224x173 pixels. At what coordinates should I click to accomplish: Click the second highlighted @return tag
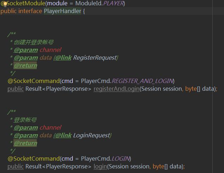click(25, 143)
